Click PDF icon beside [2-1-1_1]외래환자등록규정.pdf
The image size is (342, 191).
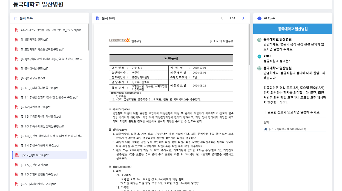(x=16, y=88)
